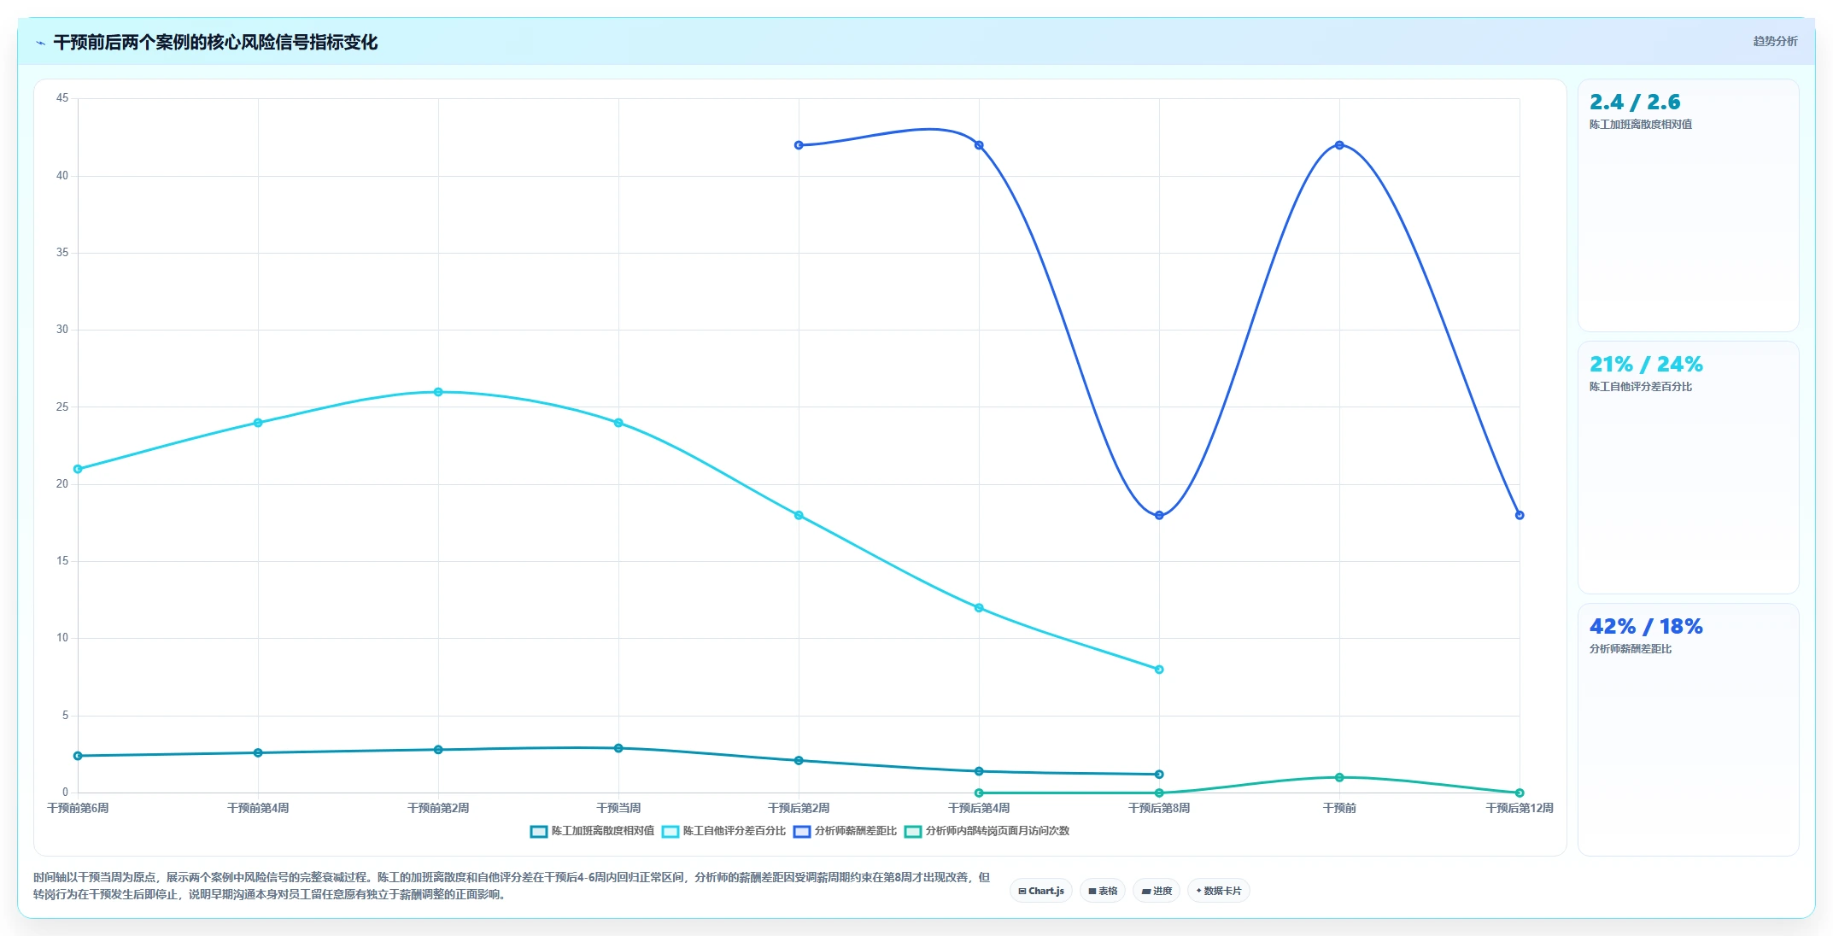Hide the 分析师薪酬差距比 legend series

(845, 831)
